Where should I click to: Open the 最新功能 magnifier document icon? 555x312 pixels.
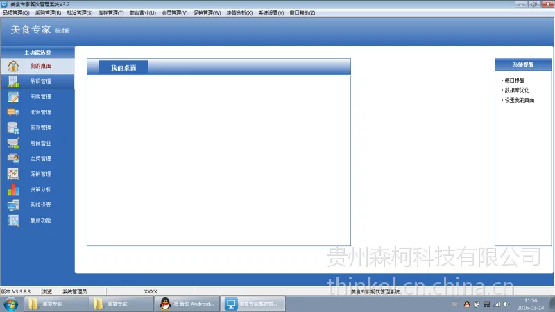click(13, 220)
